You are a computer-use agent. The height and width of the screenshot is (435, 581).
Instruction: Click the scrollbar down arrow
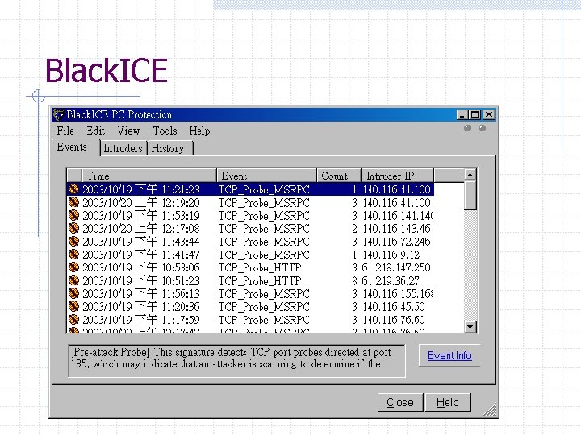[470, 326]
